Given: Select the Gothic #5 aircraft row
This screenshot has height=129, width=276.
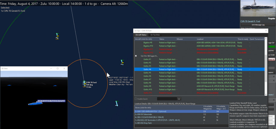Looking at the screenshot, I should tap(199, 73).
